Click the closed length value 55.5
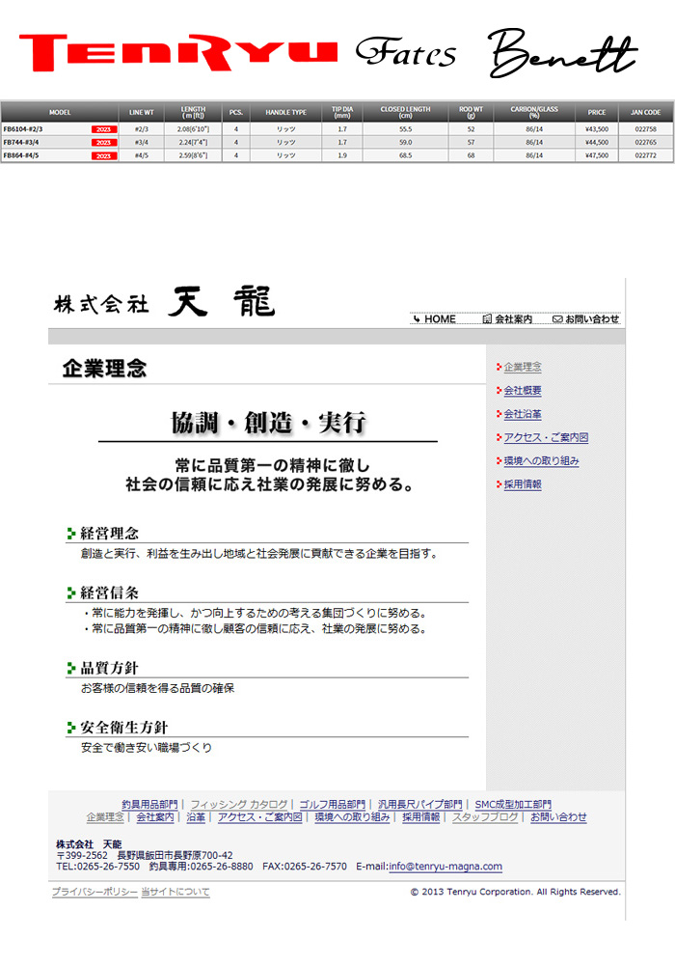The width and height of the screenshot is (675, 965). click(x=405, y=129)
